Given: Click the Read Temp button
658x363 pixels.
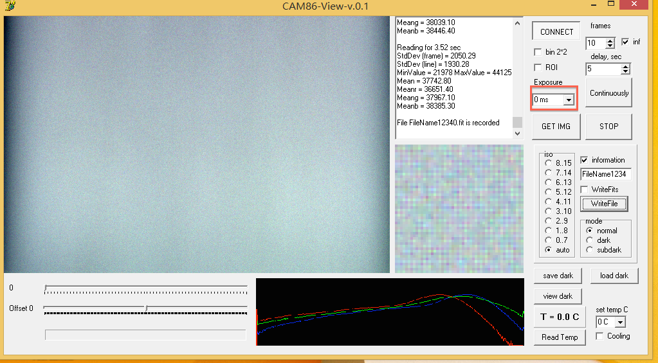Looking at the screenshot, I should pos(560,337).
